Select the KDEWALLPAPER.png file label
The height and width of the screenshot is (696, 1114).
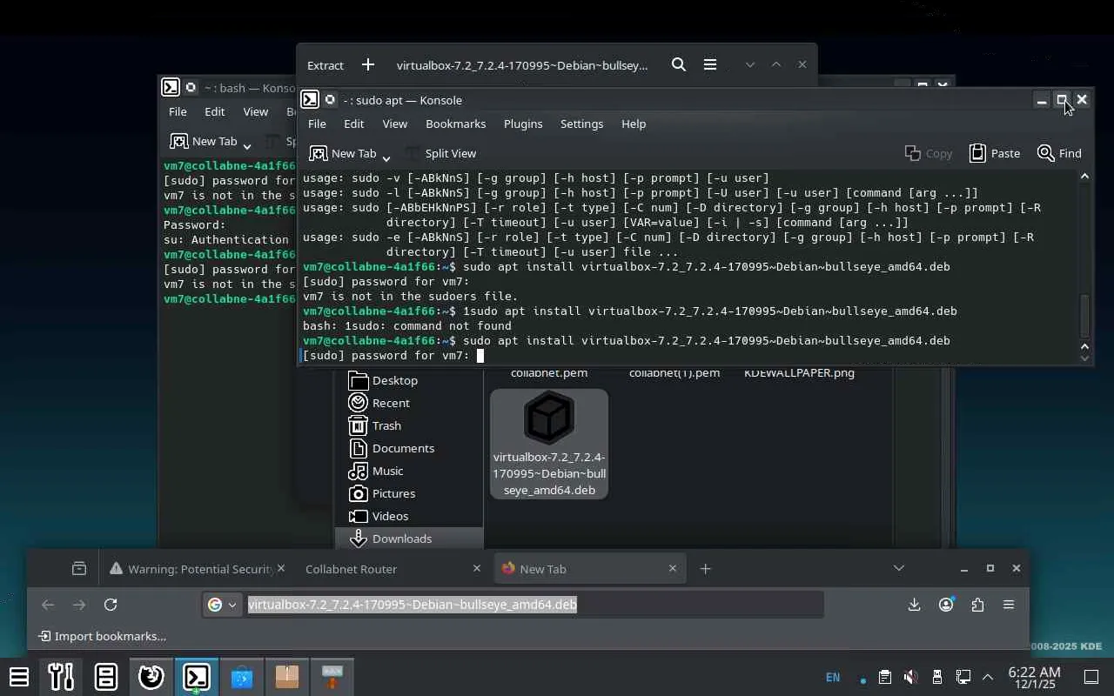coord(799,372)
